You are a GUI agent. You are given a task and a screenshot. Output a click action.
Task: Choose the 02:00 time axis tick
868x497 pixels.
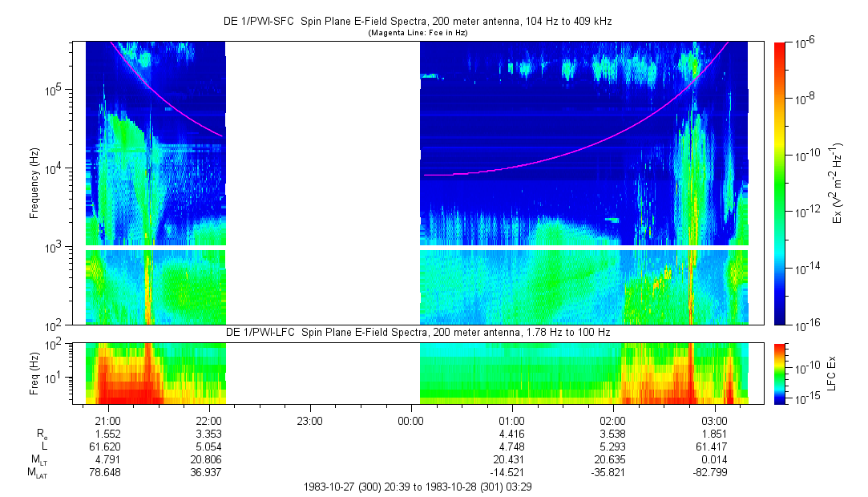click(x=613, y=420)
